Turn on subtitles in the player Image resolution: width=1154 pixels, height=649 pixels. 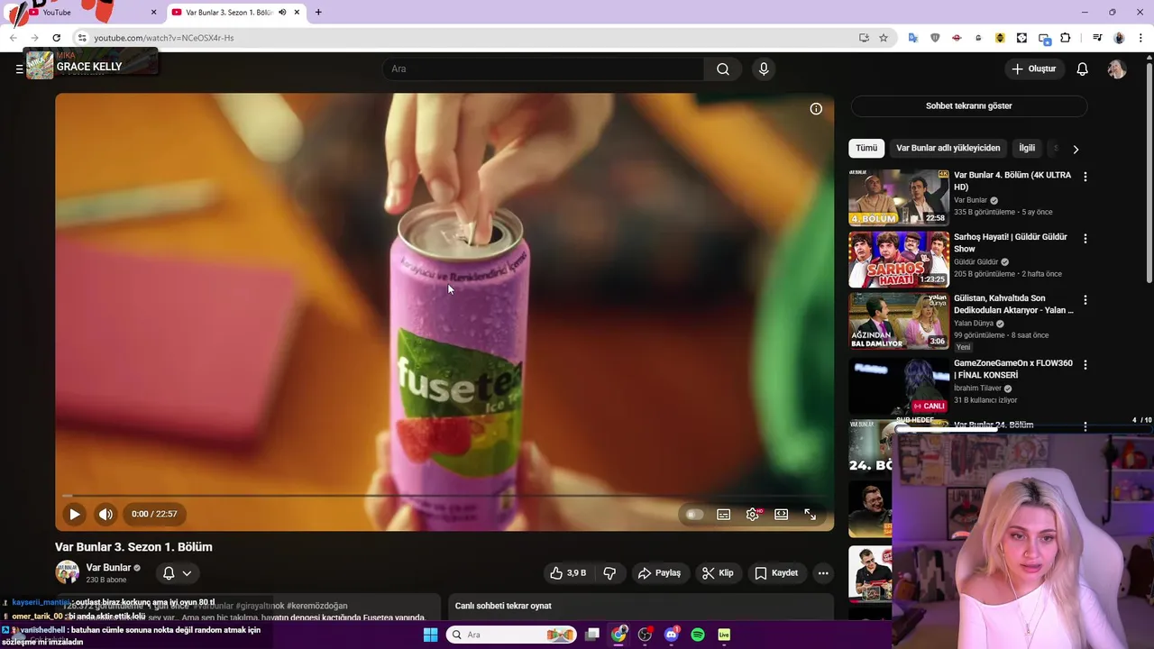click(x=723, y=515)
